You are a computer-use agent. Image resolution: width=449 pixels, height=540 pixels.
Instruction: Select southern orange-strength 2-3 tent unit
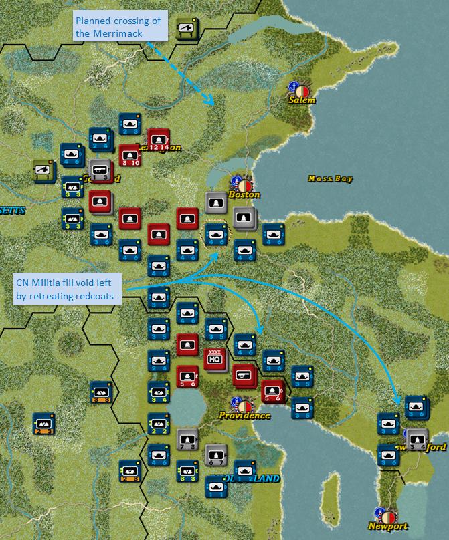pos(130,471)
